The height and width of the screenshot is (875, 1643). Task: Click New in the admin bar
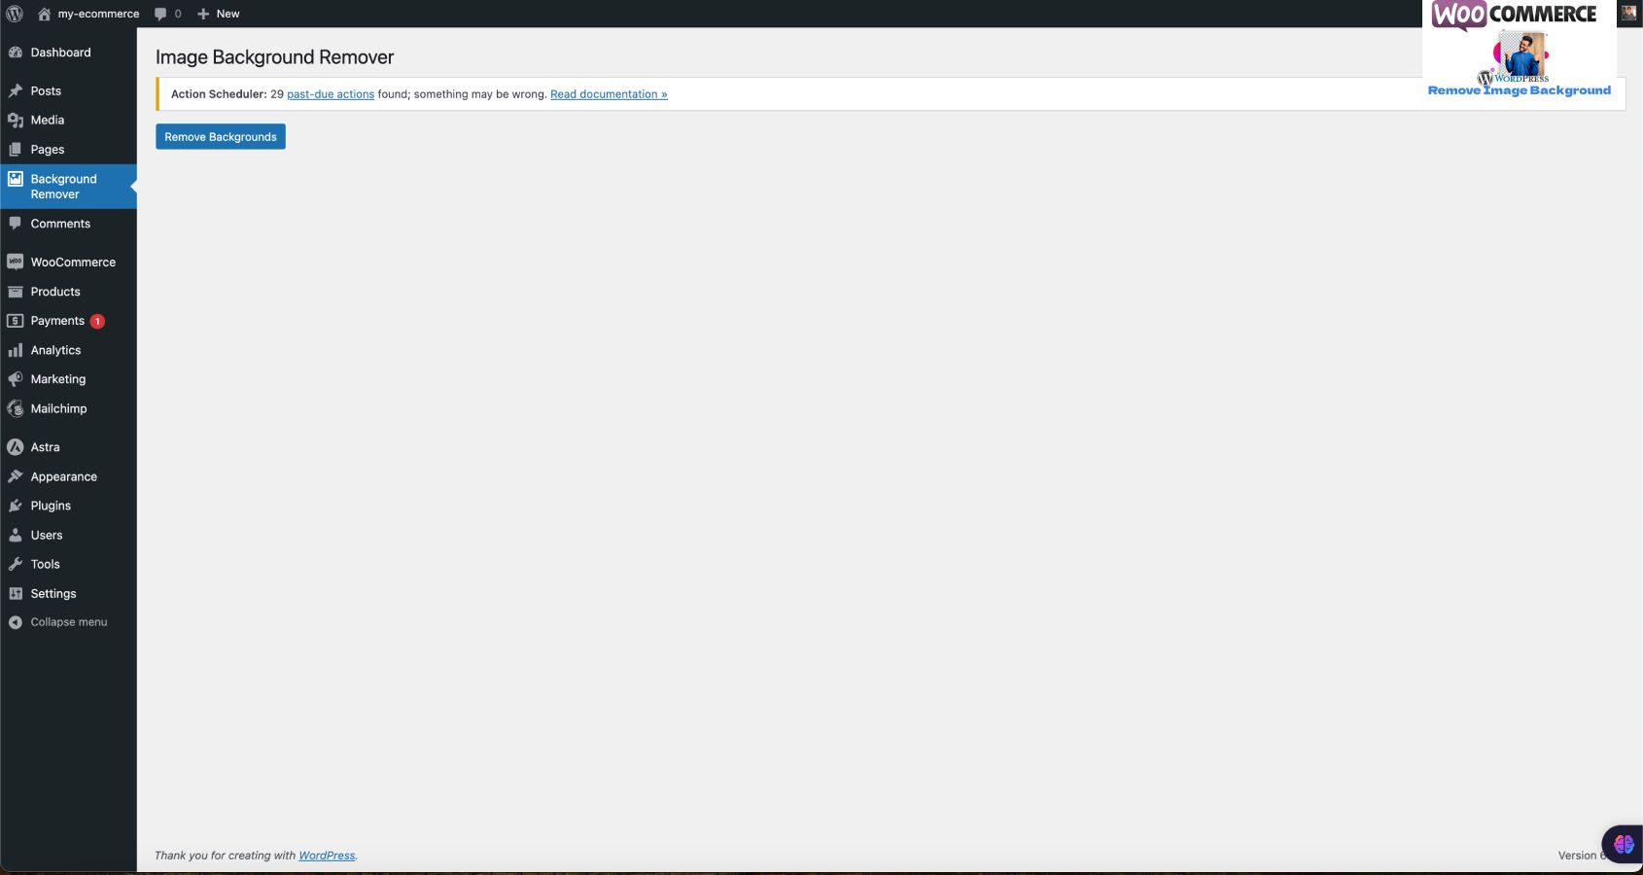pyautogui.click(x=227, y=14)
